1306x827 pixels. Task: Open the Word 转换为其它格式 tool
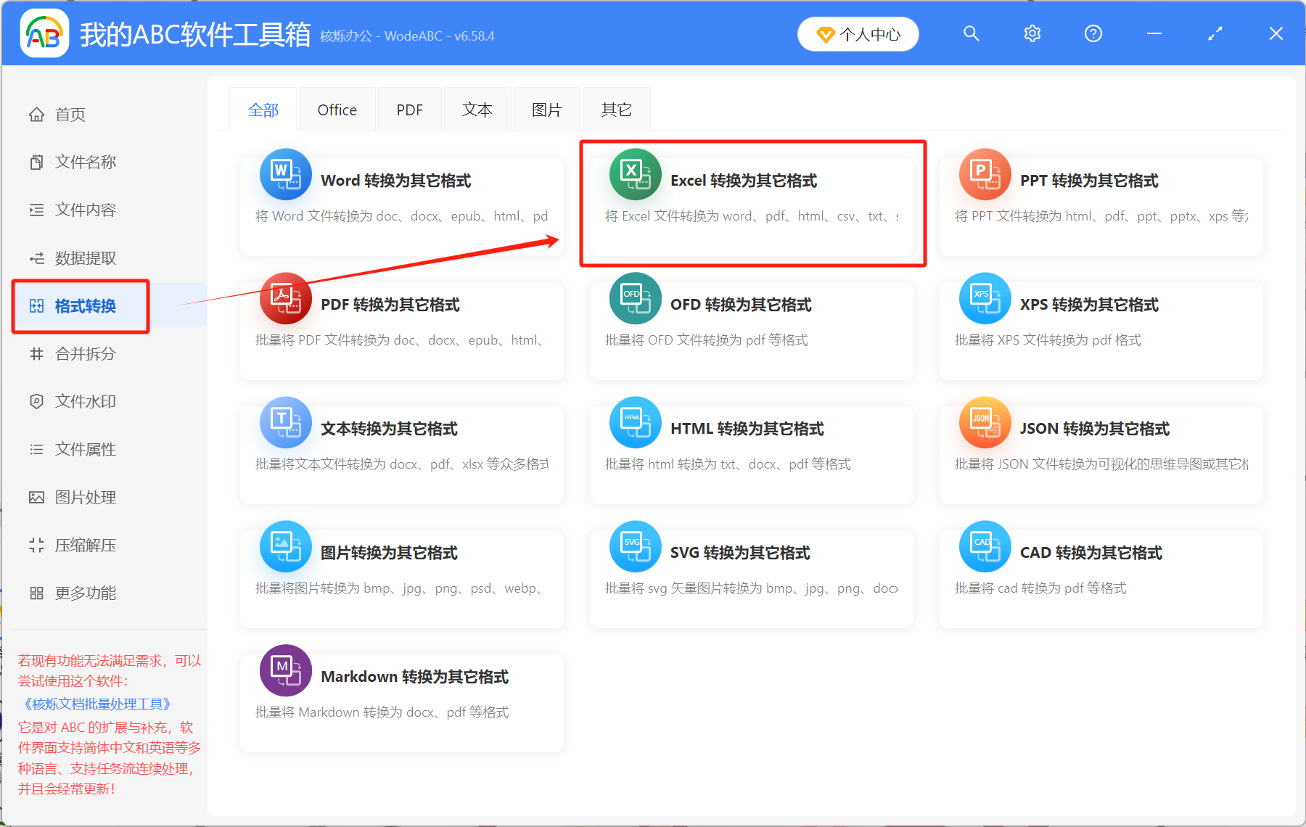click(x=401, y=196)
